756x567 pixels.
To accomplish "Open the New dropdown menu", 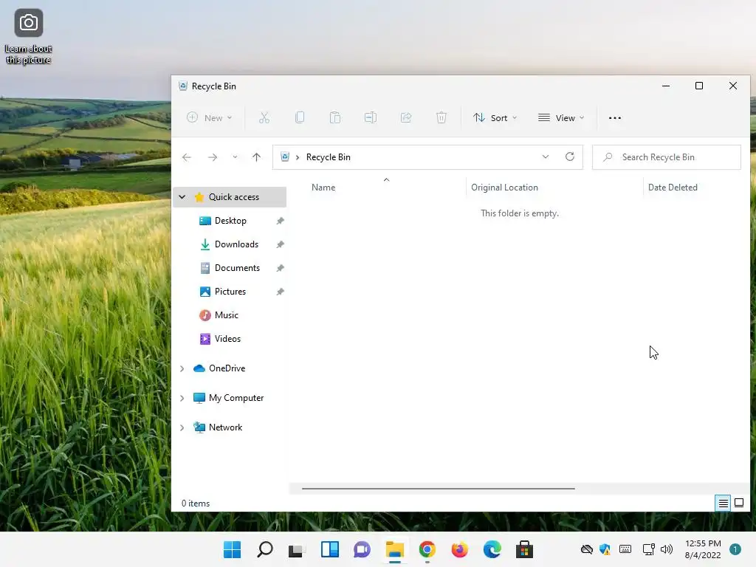I will point(209,117).
